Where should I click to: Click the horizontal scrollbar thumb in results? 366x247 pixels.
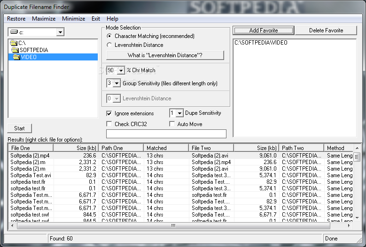pyautogui.click(x=173, y=225)
